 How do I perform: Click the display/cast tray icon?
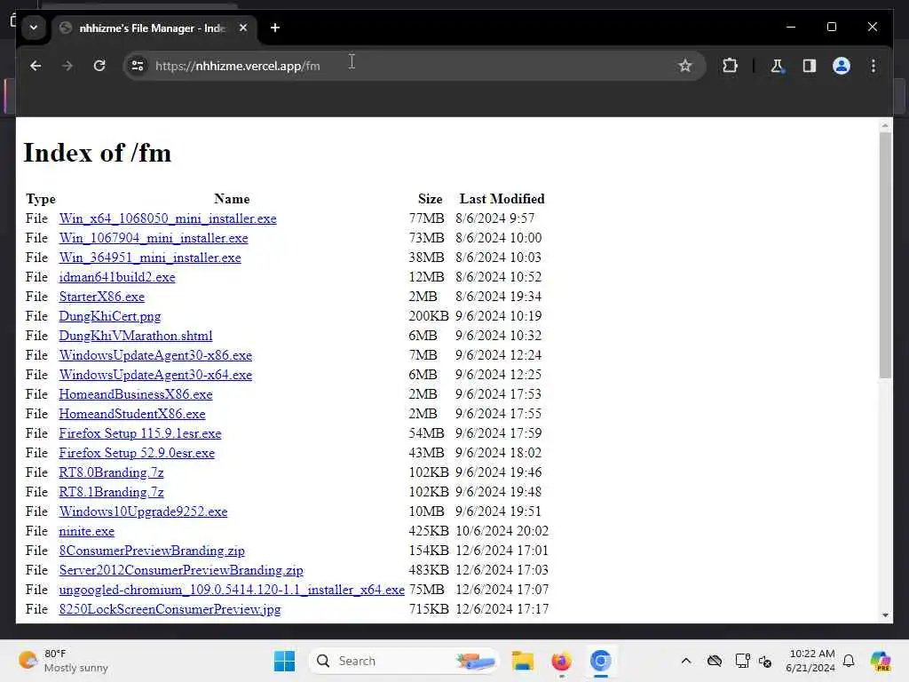pyautogui.click(x=742, y=661)
